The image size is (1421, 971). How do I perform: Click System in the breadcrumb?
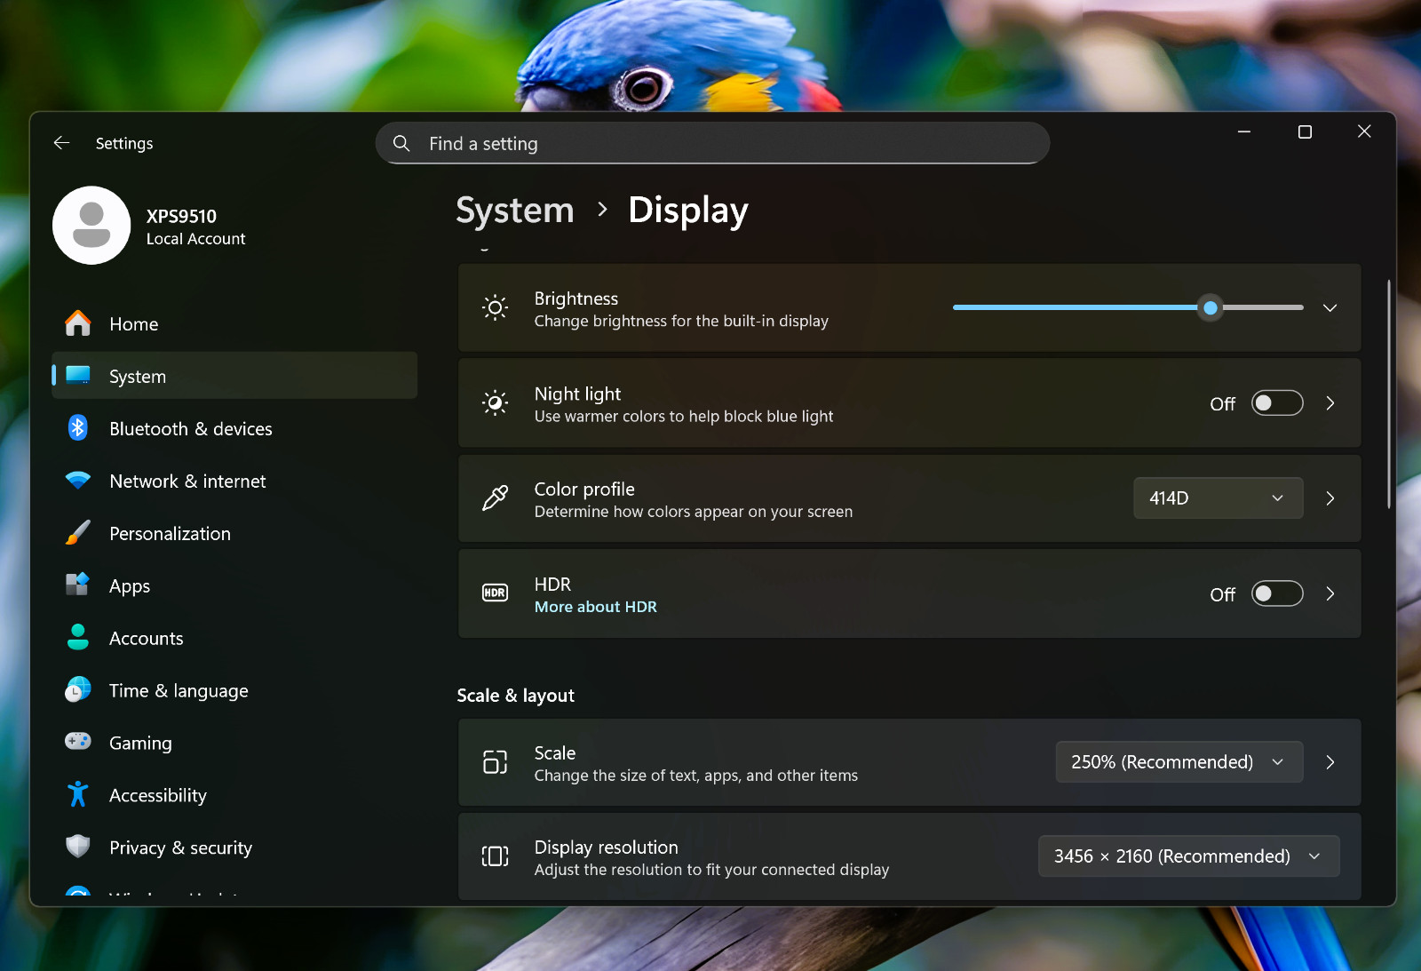click(515, 211)
